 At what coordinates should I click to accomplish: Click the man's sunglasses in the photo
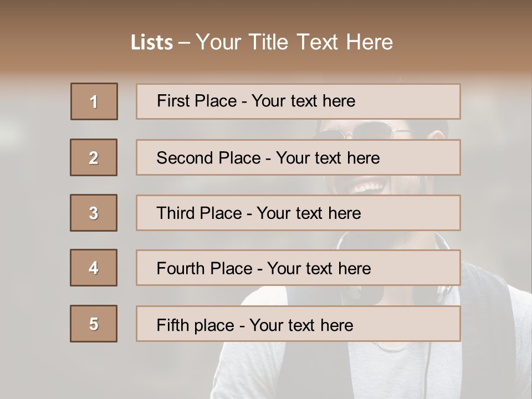click(377, 131)
